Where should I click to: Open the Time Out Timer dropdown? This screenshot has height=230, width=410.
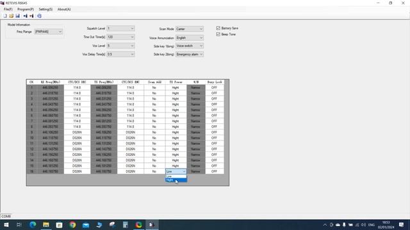[120, 37]
